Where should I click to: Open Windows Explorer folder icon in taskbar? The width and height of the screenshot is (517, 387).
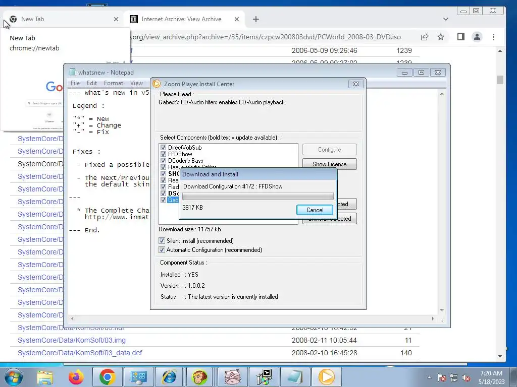45,377
